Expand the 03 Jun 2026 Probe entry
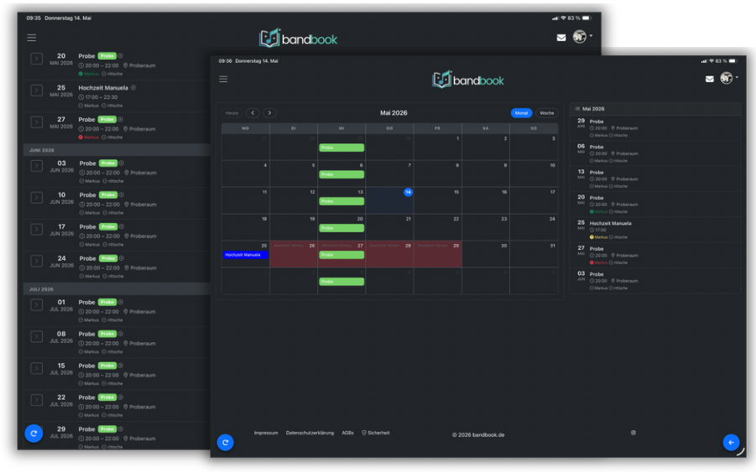756x472 pixels. coord(37,166)
